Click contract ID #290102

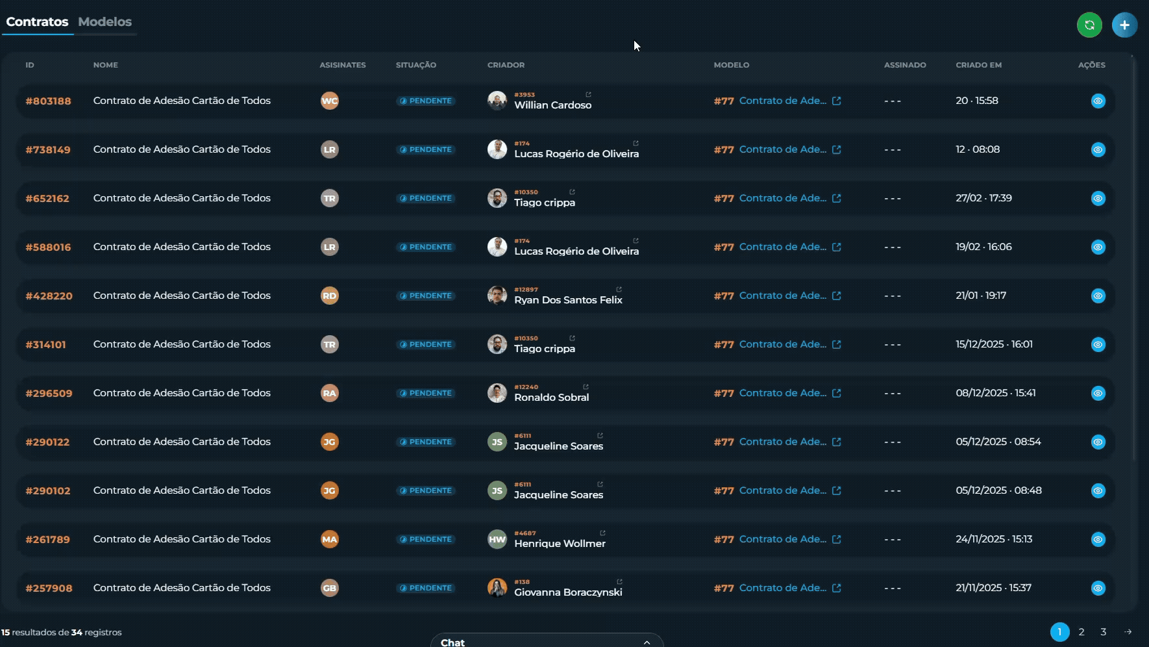click(47, 490)
